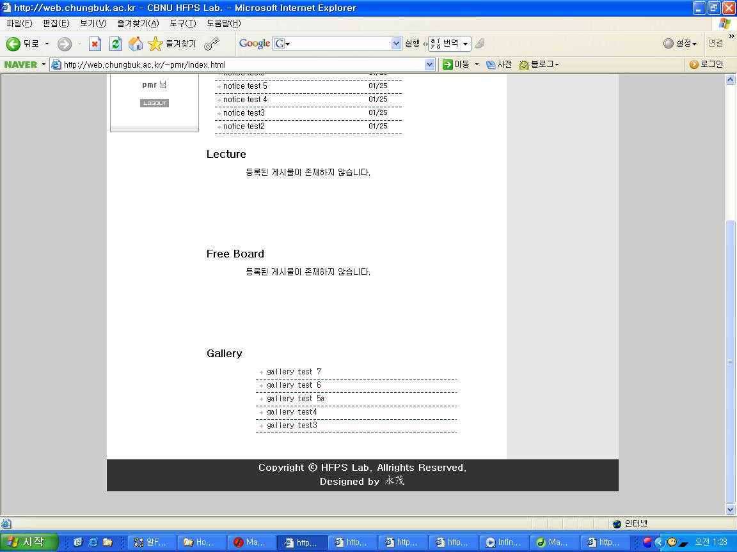Open the Naver blog (블로그) button

tap(539, 65)
